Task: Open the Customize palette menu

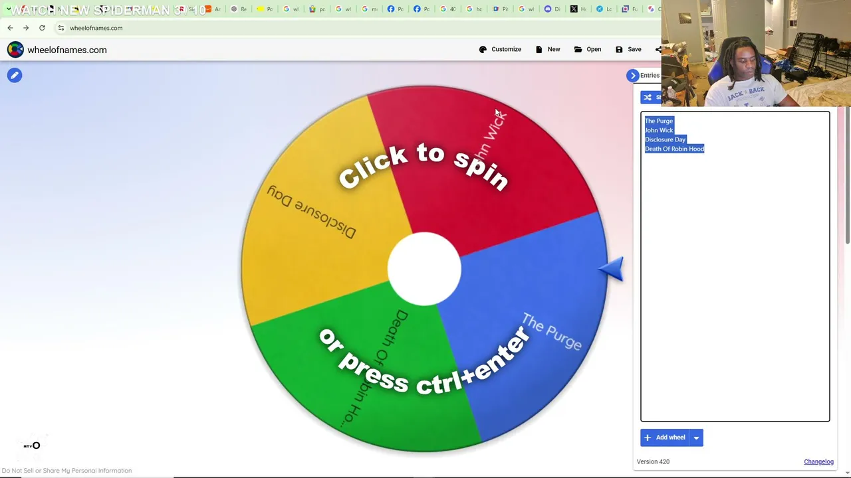Action: click(x=500, y=49)
